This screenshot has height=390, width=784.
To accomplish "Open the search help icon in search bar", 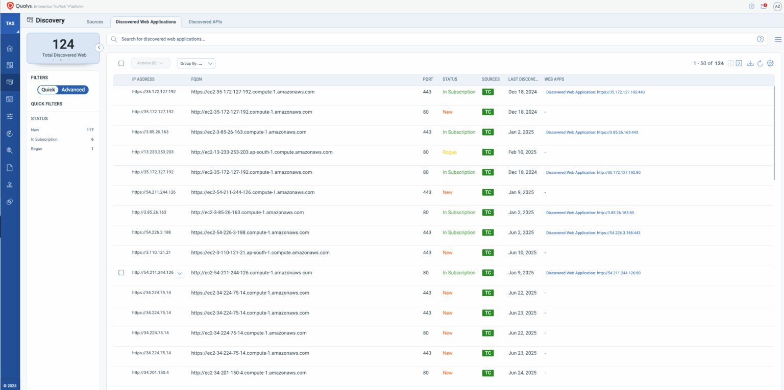I will click(760, 39).
